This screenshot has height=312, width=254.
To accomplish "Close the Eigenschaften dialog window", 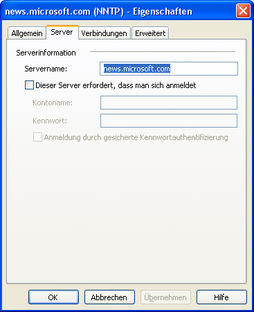I will coord(243,11).
